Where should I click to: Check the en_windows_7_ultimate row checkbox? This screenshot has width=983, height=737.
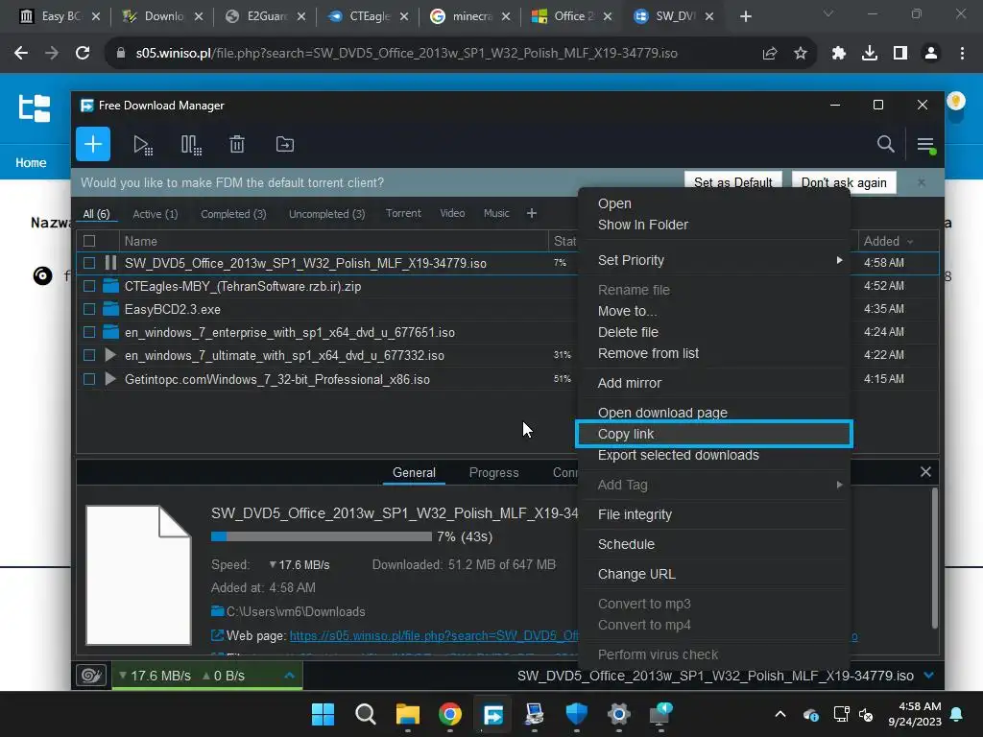89,355
